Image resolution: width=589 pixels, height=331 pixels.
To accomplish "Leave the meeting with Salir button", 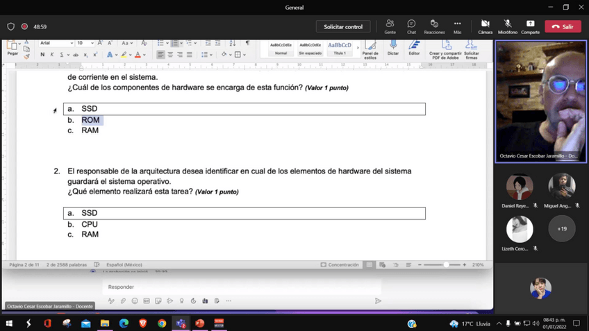I will point(563,26).
